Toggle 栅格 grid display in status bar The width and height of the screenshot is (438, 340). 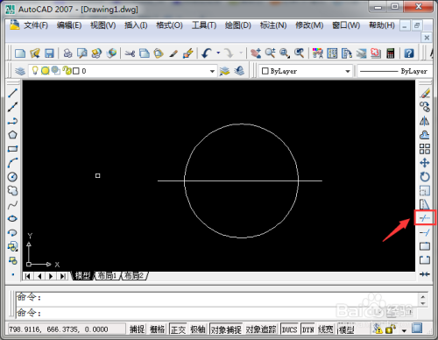click(158, 329)
